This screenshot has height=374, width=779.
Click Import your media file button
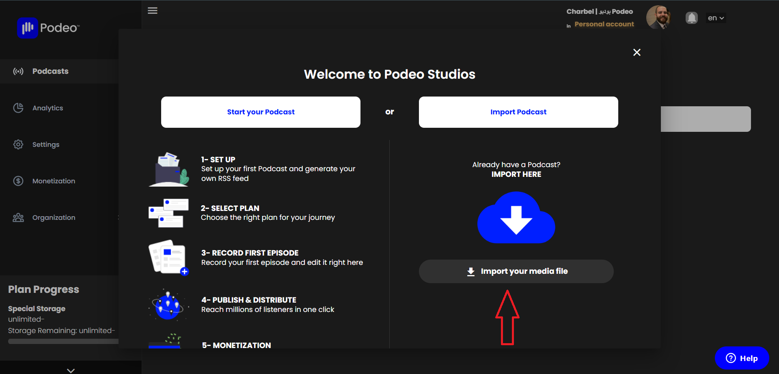click(516, 271)
